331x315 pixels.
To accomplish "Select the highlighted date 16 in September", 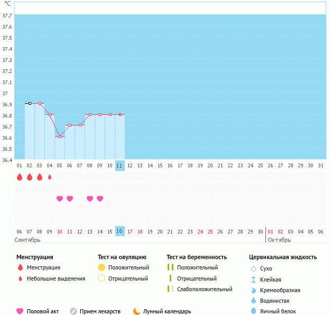I will coord(120,231).
